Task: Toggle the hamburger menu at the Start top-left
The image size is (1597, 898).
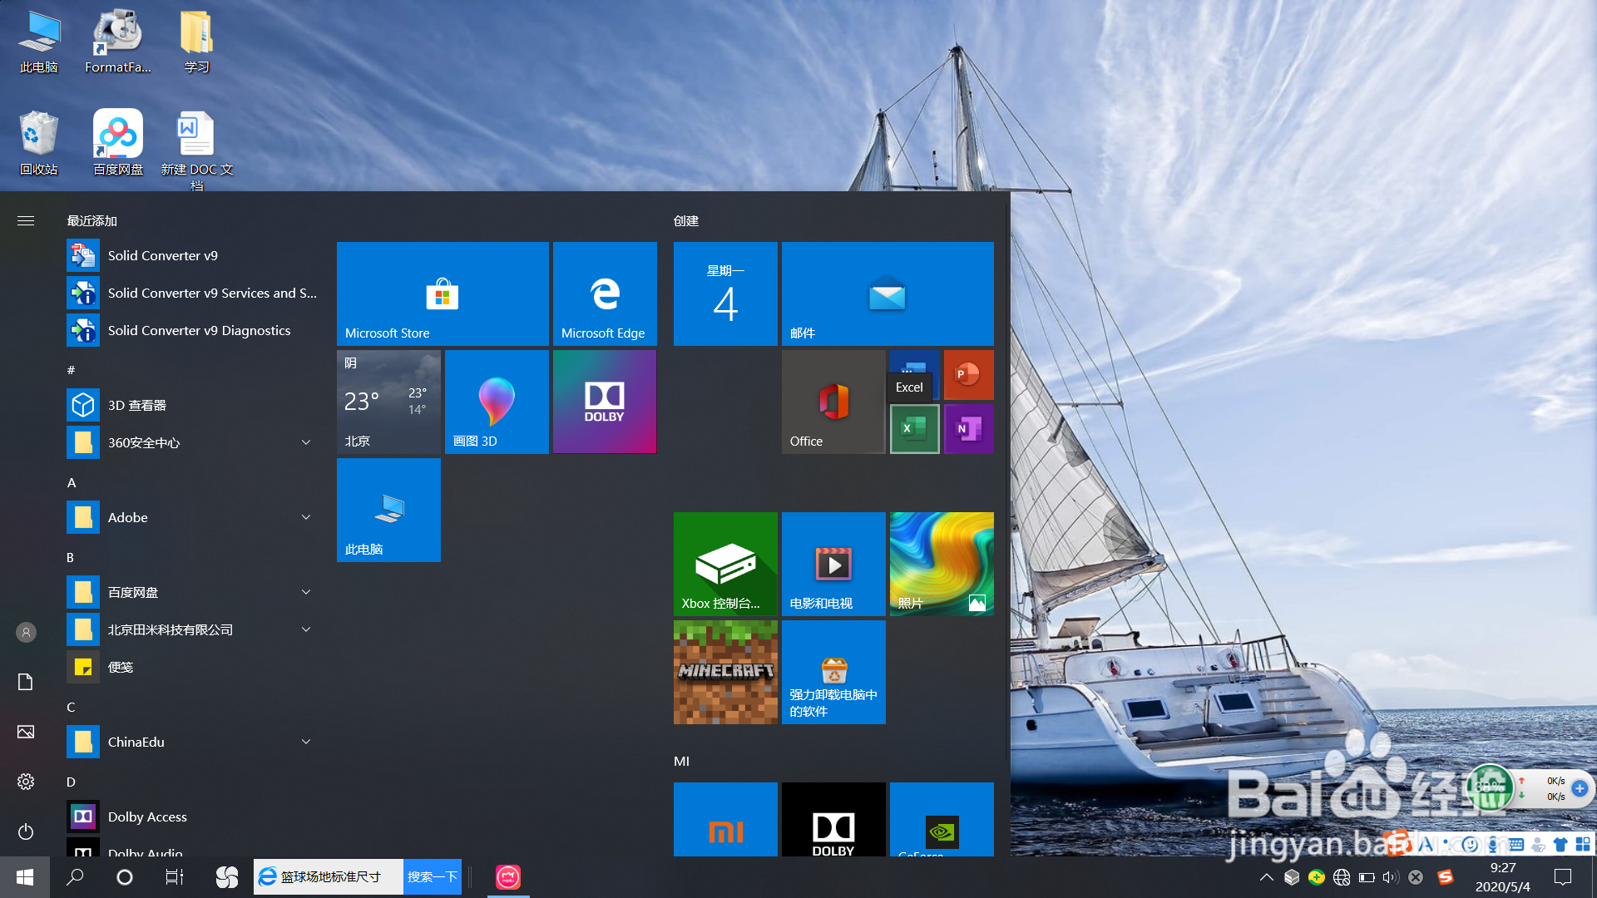Action: click(26, 220)
